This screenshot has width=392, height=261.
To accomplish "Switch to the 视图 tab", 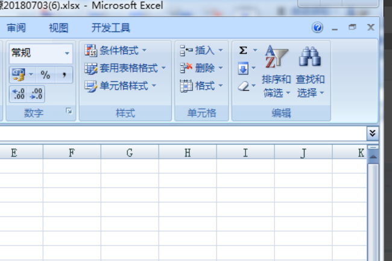I will pyautogui.click(x=58, y=28).
